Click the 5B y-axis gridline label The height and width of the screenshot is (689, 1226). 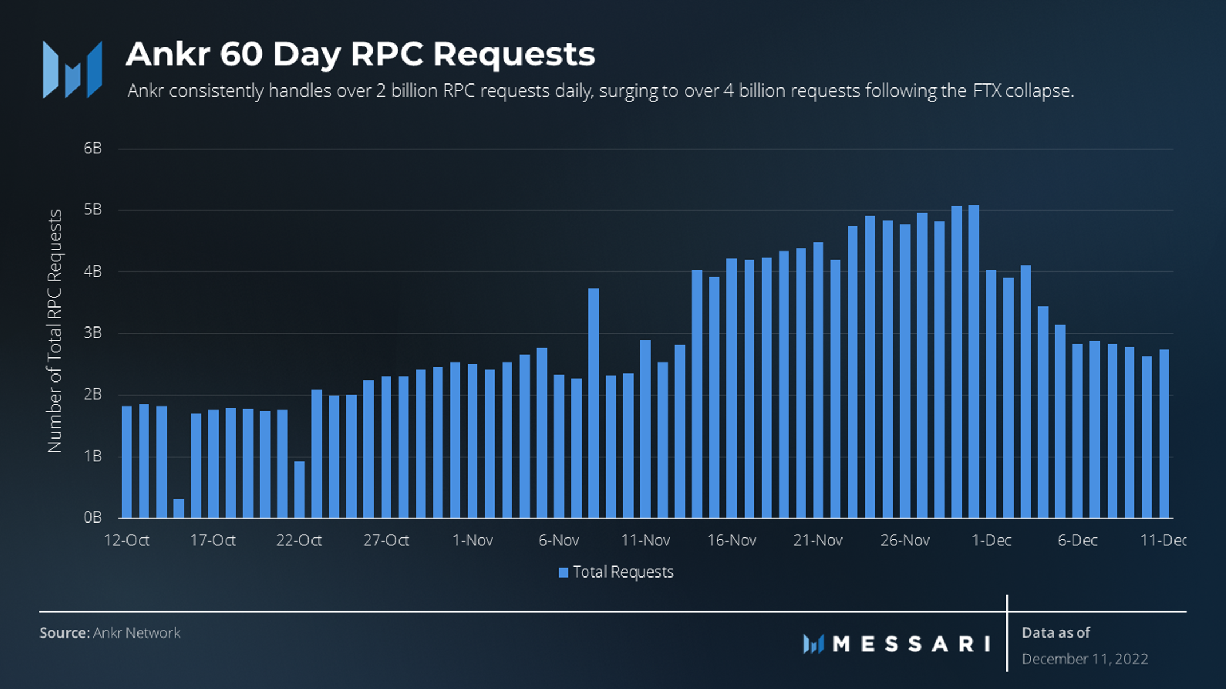coord(93,210)
